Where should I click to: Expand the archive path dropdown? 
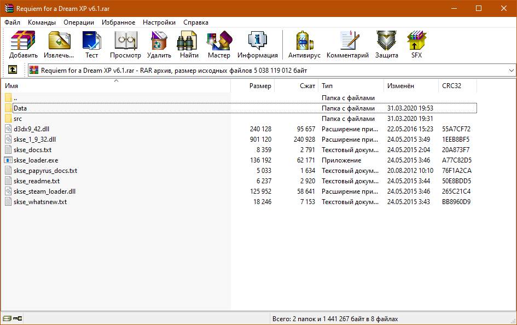click(x=511, y=71)
